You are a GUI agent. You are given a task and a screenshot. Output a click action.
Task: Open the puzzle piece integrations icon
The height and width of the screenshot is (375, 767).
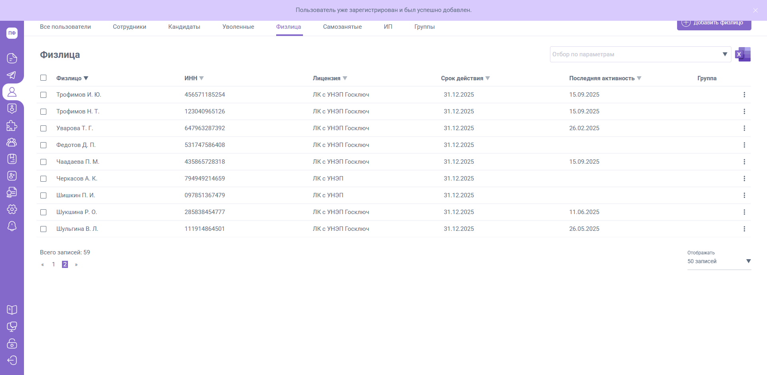point(12,126)
